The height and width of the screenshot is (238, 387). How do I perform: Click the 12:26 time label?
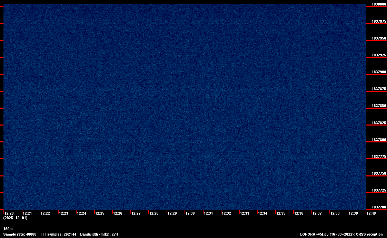[118, 213]
